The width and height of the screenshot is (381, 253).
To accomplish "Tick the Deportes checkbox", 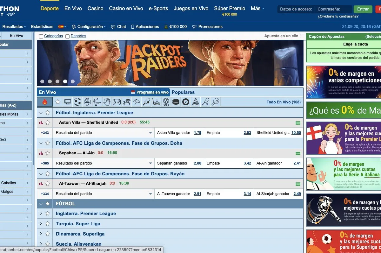I will 67,36.
